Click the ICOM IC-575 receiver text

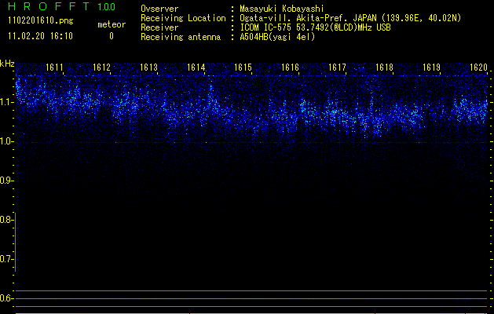click(315, 27)
